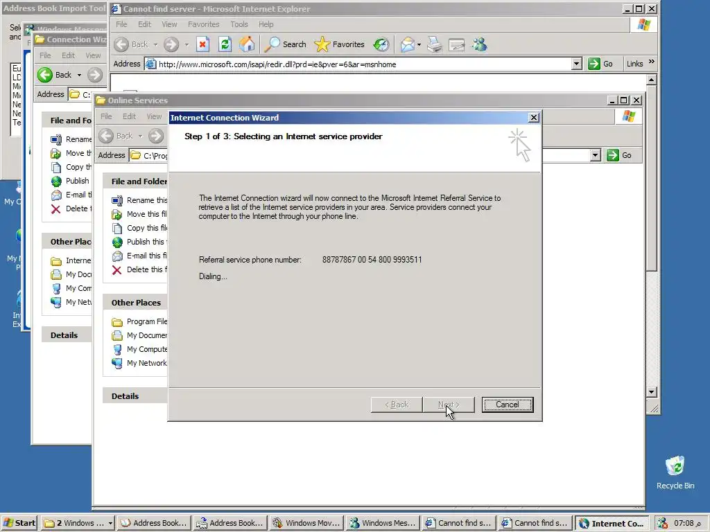Open Back dropdown in Connection Wizard folder window
This screenshot has height=532, width=710.
[x=79, y=75]
